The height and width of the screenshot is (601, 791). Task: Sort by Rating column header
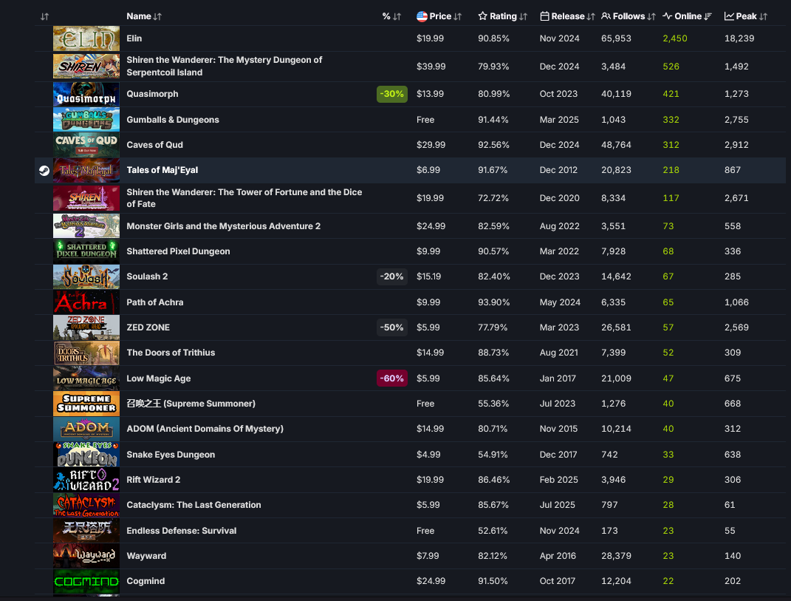pos(502,16)
